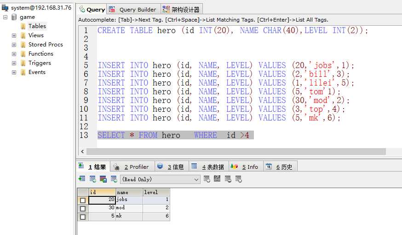The image size is (402, 235).
Task: Select system@192.168.31.76 connection label
Action: [x=41, y=8]
